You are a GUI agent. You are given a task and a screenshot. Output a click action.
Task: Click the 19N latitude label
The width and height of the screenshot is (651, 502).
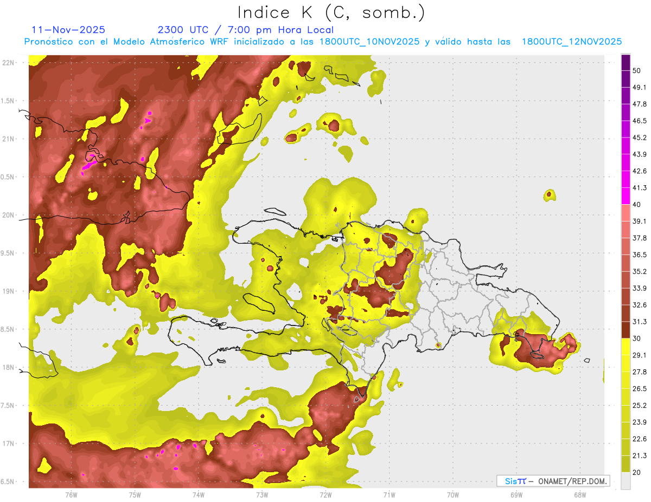9,291
